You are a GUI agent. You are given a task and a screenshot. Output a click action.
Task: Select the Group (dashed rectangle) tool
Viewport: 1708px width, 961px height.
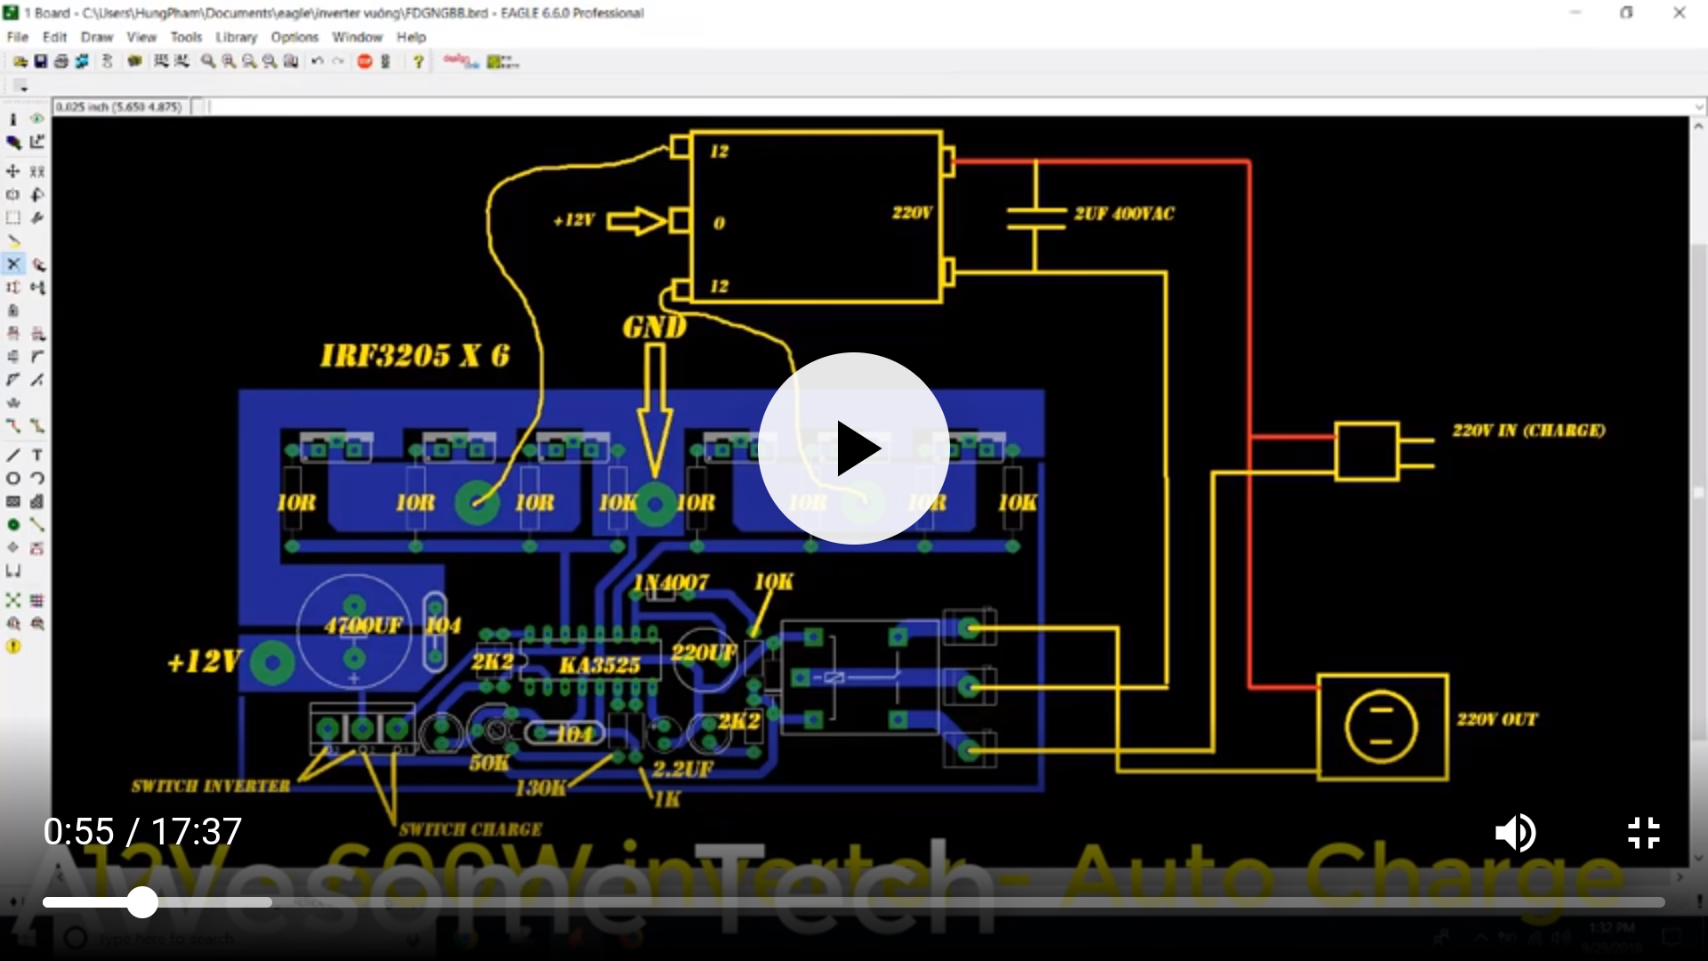(13, 218)
